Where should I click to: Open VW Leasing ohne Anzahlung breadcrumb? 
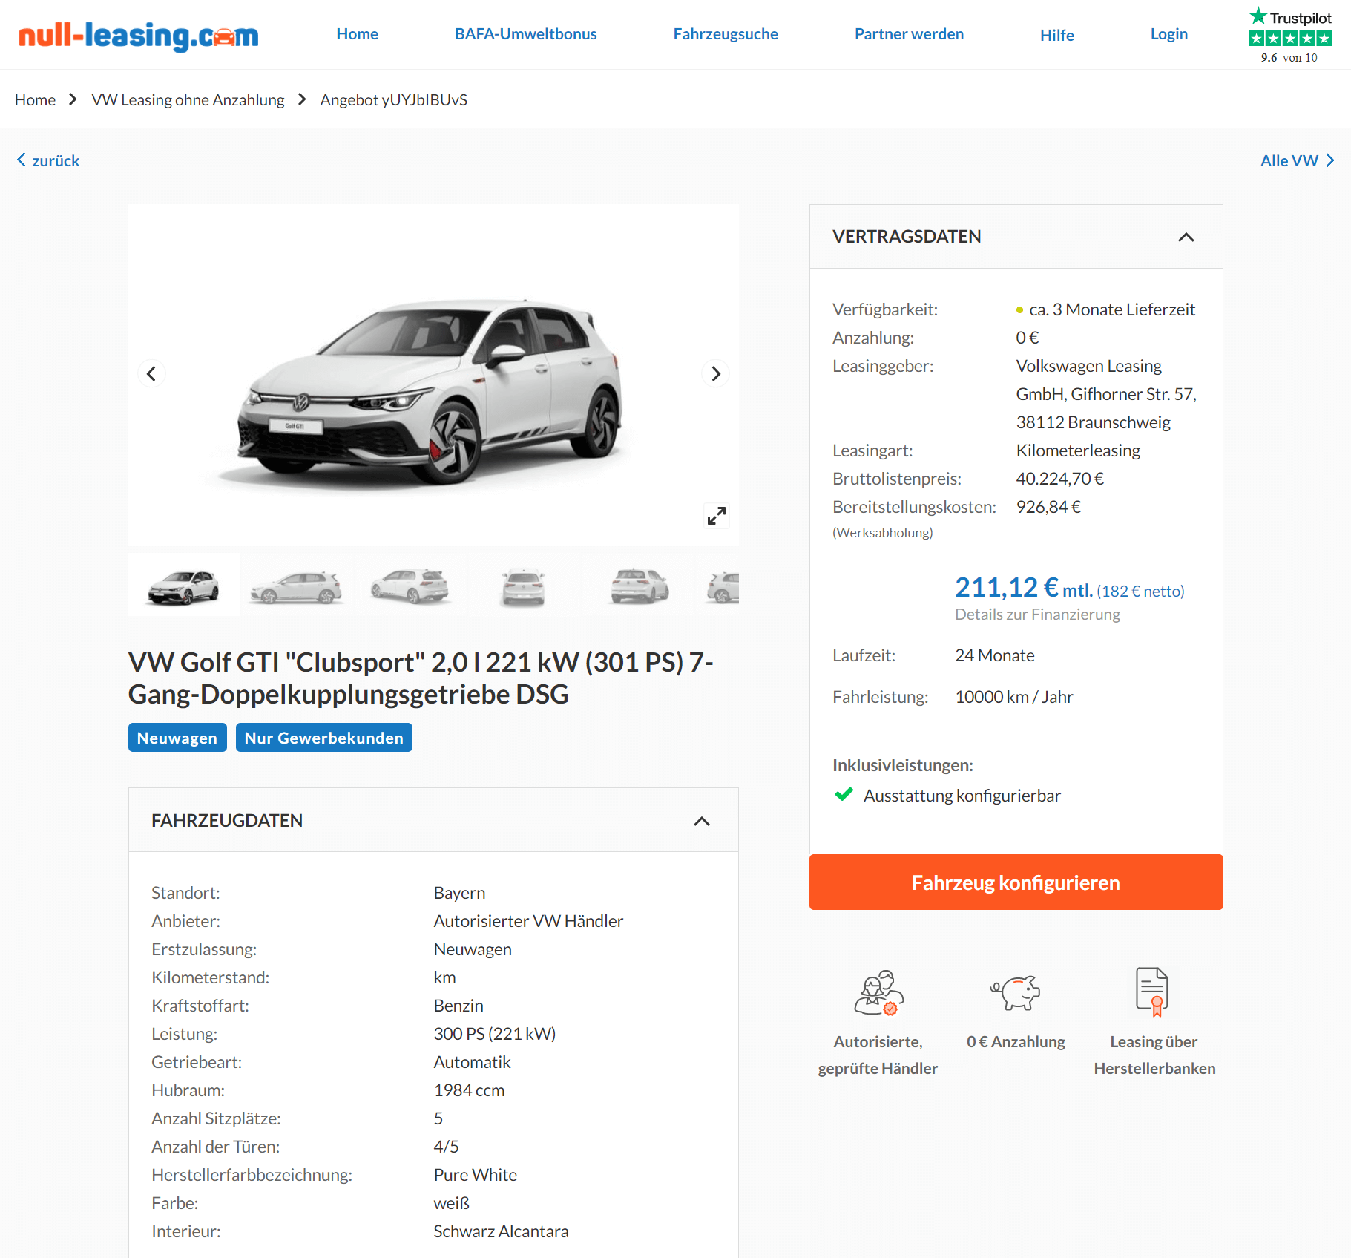click(188, 99)
